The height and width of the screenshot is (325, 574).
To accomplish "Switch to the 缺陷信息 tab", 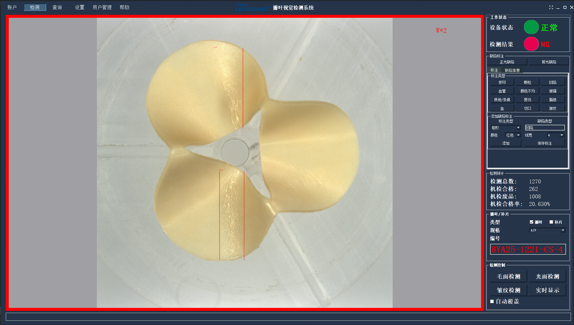I will (512, 70).
